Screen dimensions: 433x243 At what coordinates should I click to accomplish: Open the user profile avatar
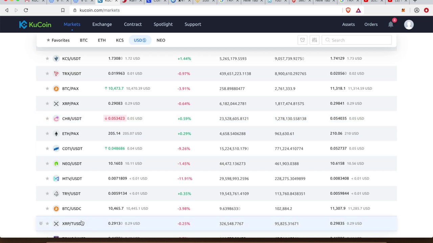click(x=409, y=25)
